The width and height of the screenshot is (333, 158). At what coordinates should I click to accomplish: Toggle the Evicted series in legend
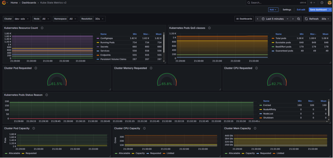[267, 105]
